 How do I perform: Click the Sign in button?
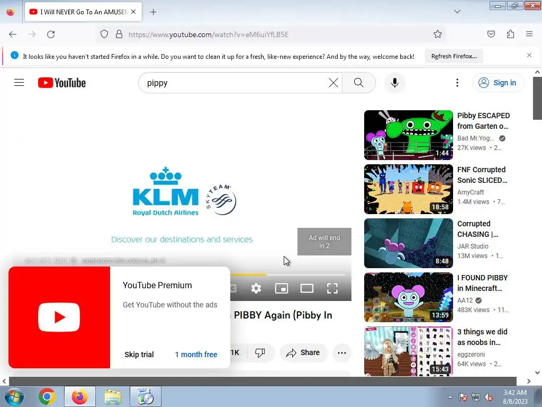point(498,83)
